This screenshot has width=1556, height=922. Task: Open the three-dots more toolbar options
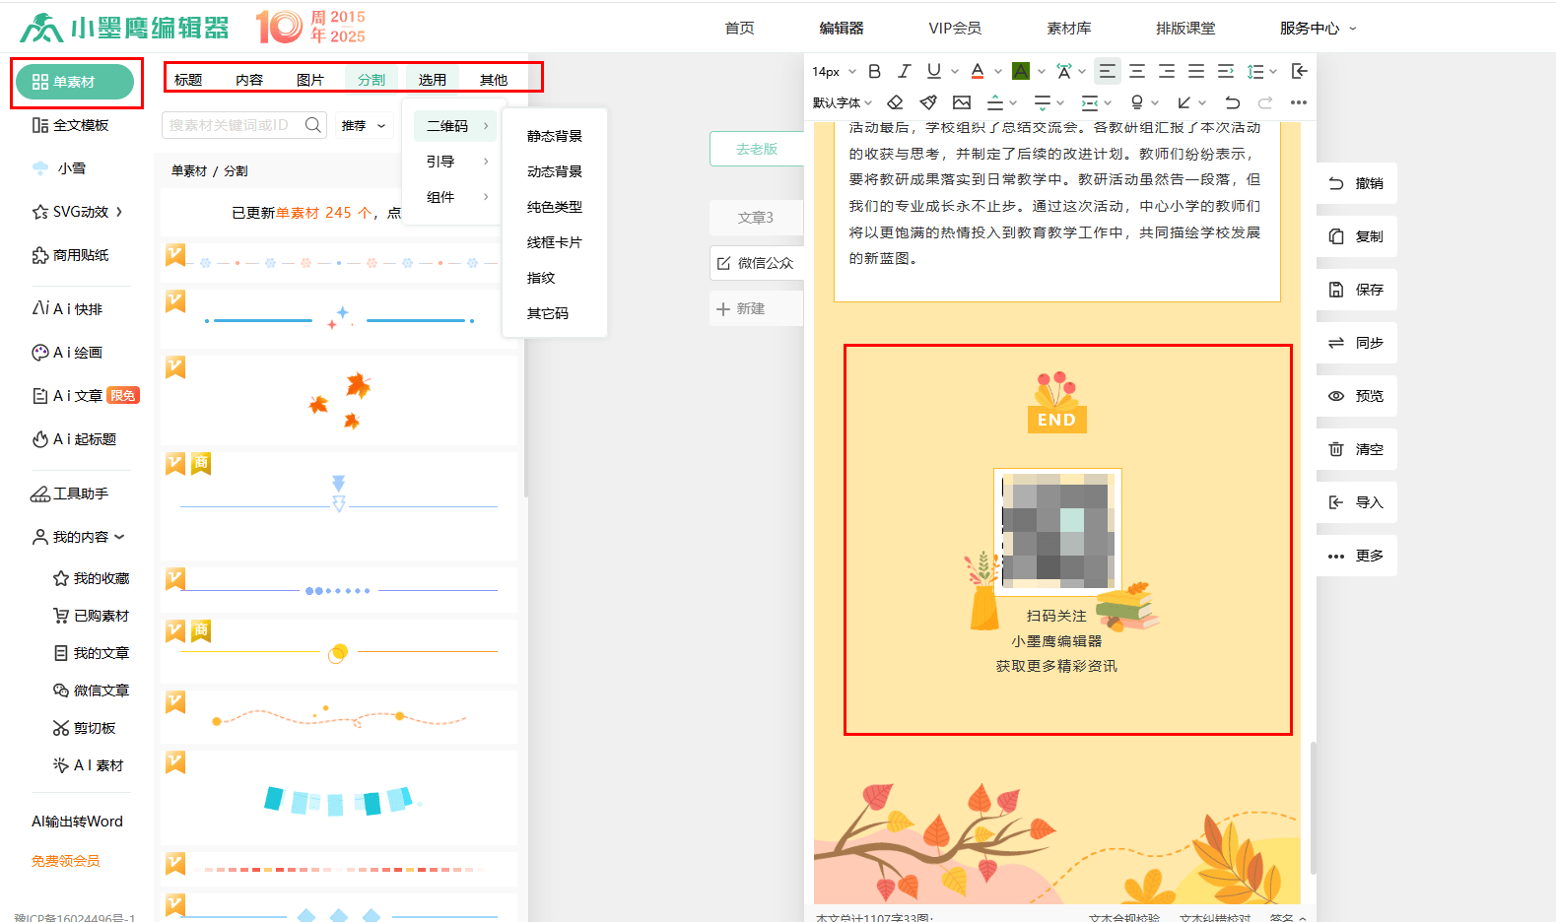coord(1299,102)
